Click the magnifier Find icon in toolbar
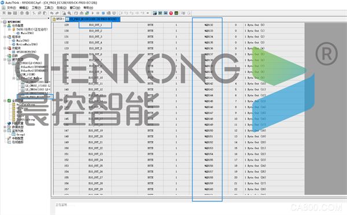Viewport: 347px width, 215px height. point(69,13)
